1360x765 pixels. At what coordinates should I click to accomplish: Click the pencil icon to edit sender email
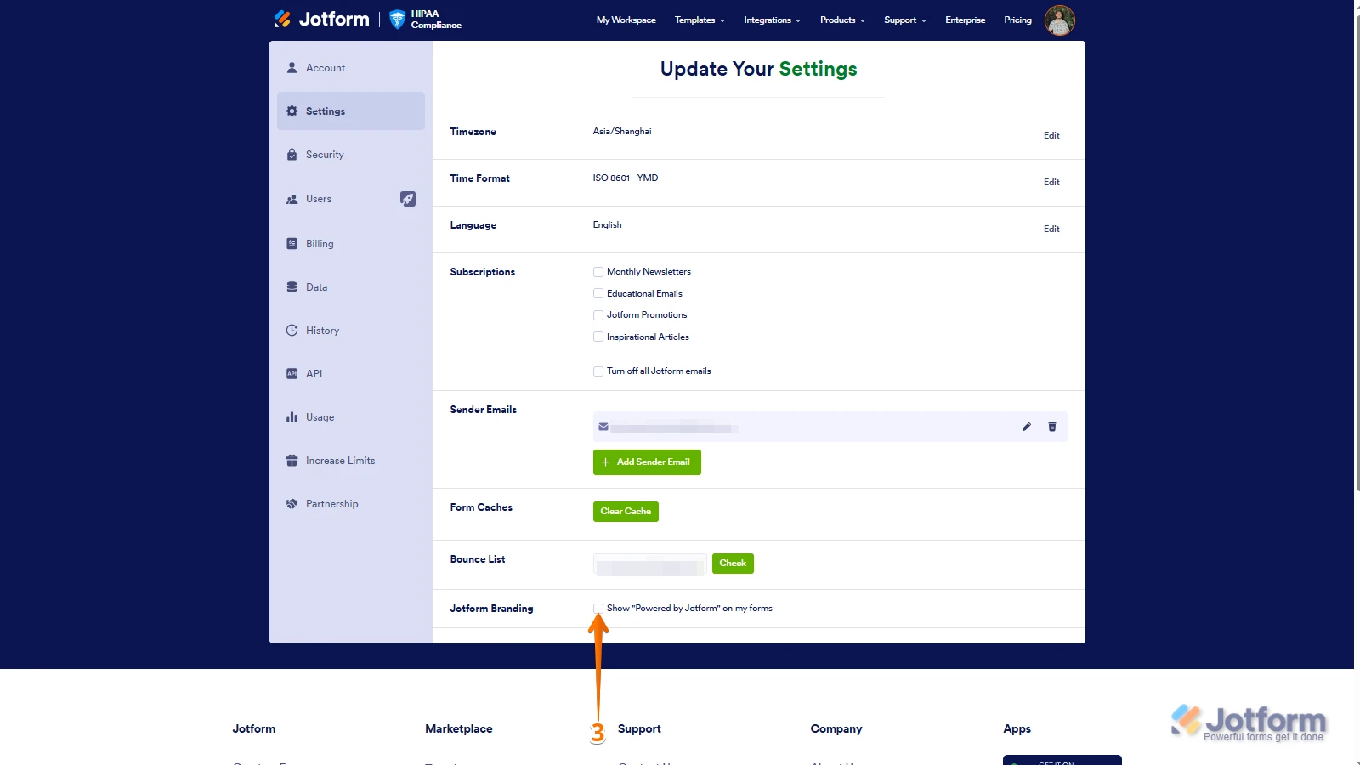tap(1026, 427)
